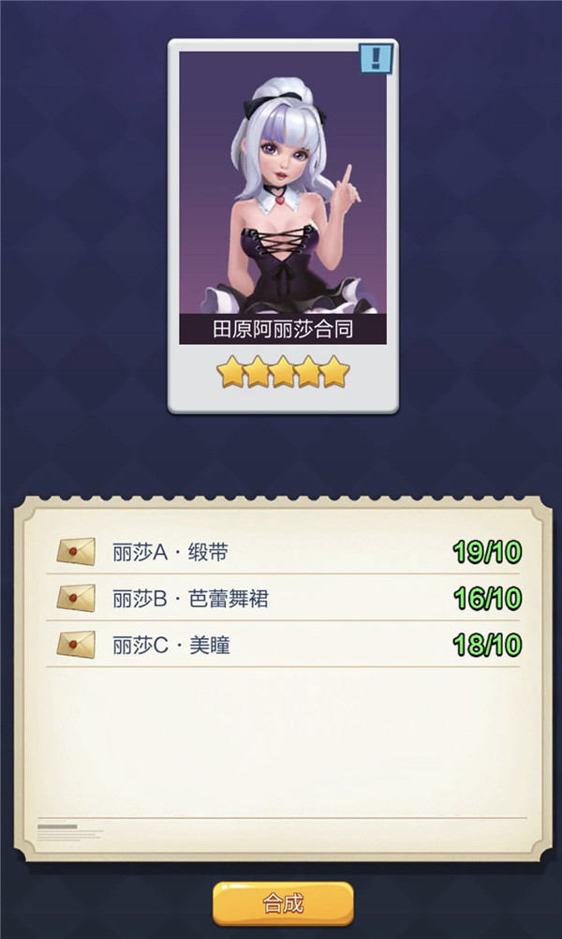Select the 丽莎A · 缎带 item label
Image resolution: width=562 pixels, height=939 pixels.
point(170,552)
